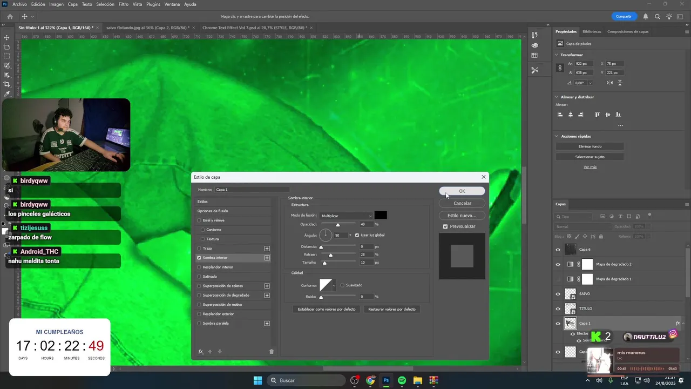The width and height of the screenshot is (691, 389).
Task: Enable Bisel y relieve checkbox
Action: click(199, 220)
